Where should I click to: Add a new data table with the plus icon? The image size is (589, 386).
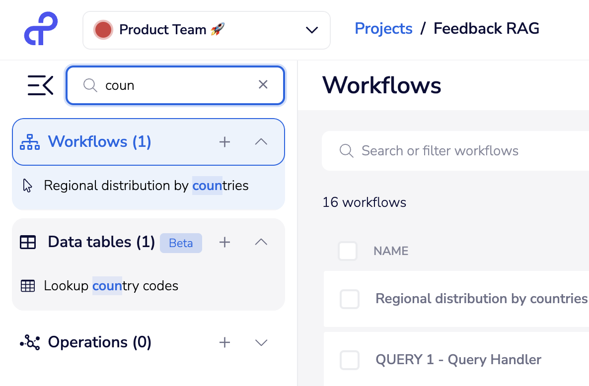(x=225, y=242)
